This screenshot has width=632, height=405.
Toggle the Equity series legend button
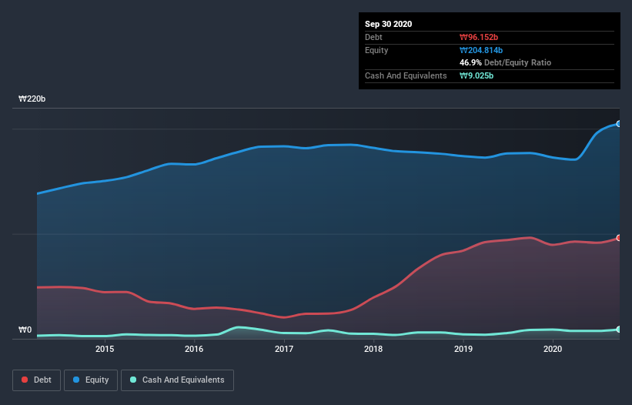[91, 380]
